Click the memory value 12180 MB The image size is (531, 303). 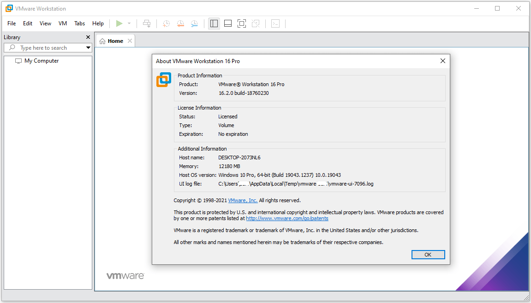coord(229,166)
